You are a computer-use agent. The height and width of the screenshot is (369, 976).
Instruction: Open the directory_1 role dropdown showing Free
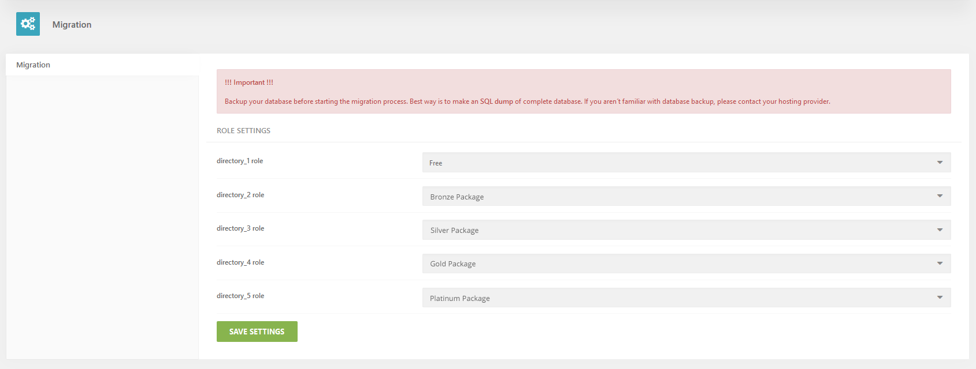(686, 163)
